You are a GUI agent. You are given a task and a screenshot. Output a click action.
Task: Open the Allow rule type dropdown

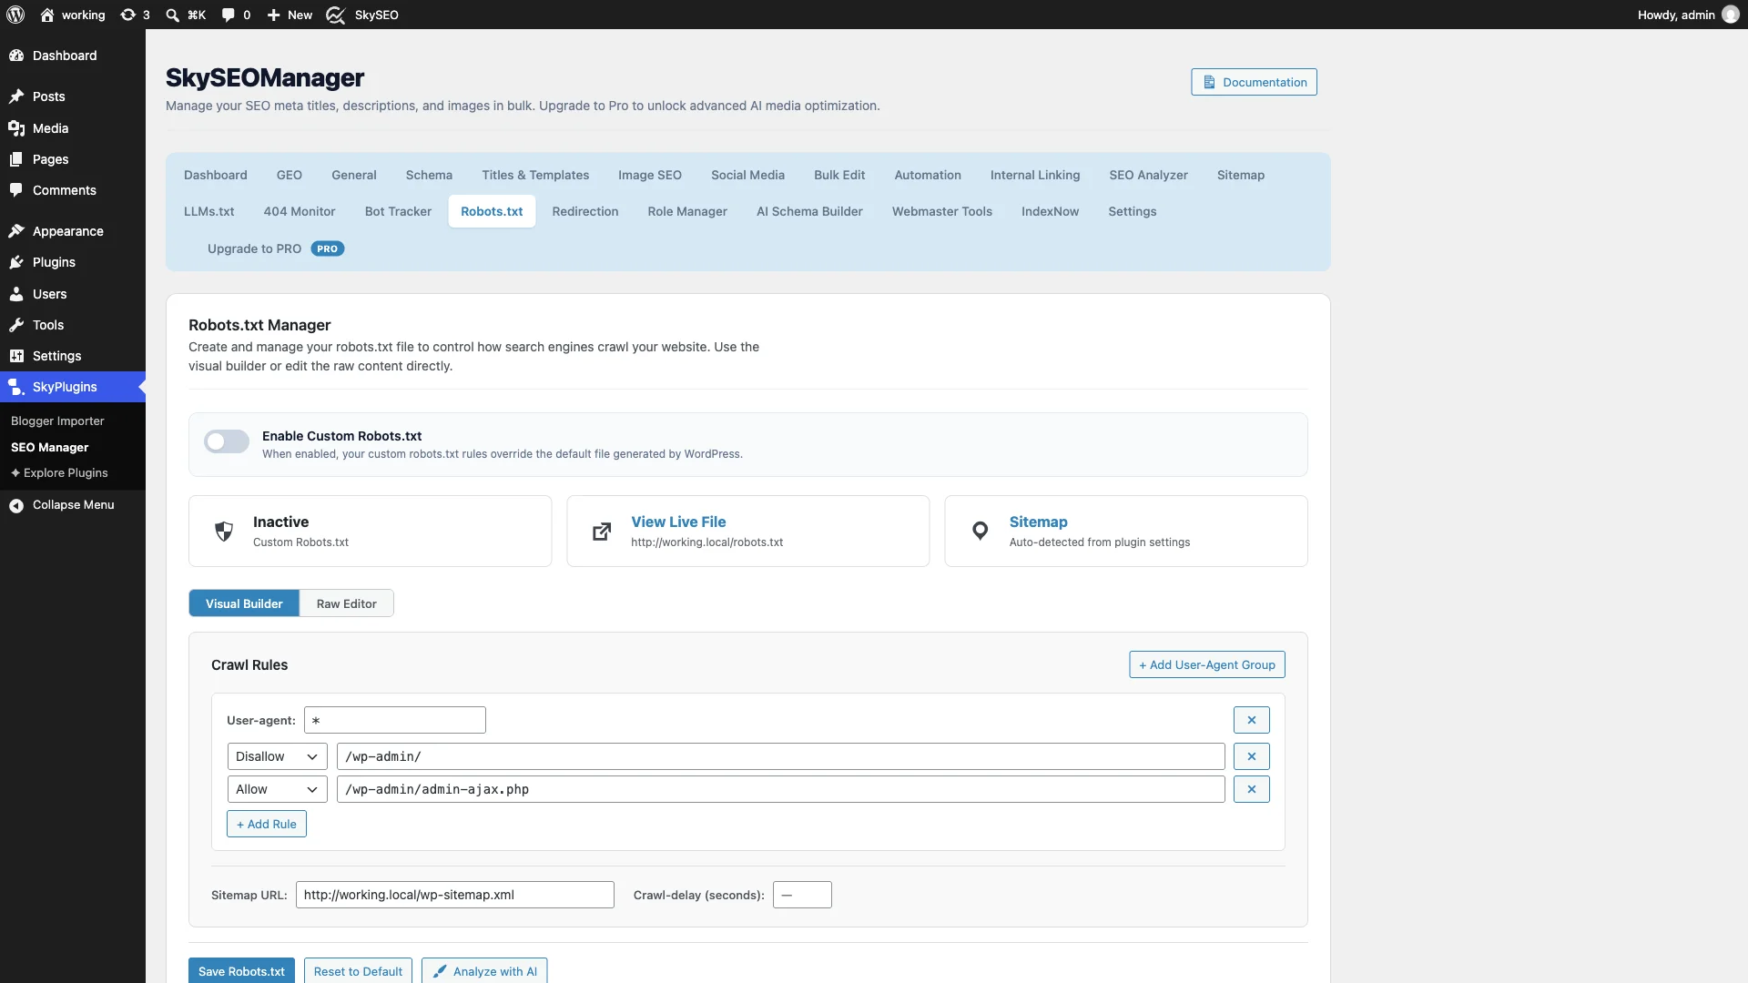[277, 789]
